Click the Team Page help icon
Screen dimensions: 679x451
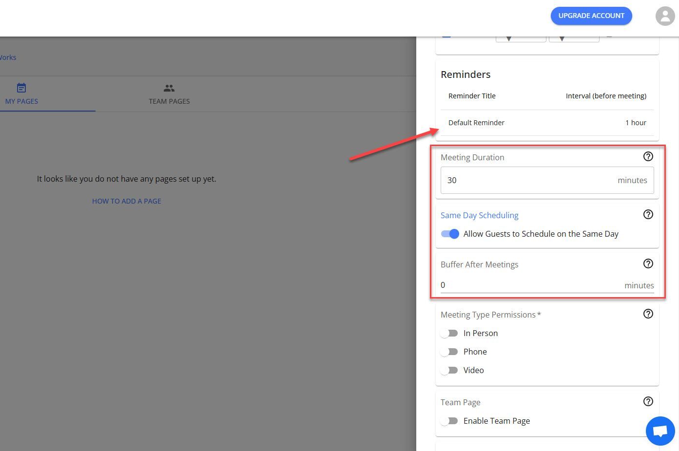(x=648, y=401)
